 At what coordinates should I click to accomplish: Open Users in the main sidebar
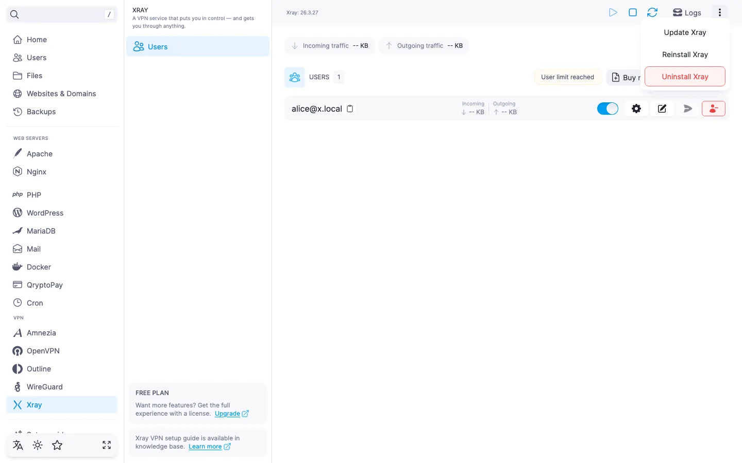(62, 58)
